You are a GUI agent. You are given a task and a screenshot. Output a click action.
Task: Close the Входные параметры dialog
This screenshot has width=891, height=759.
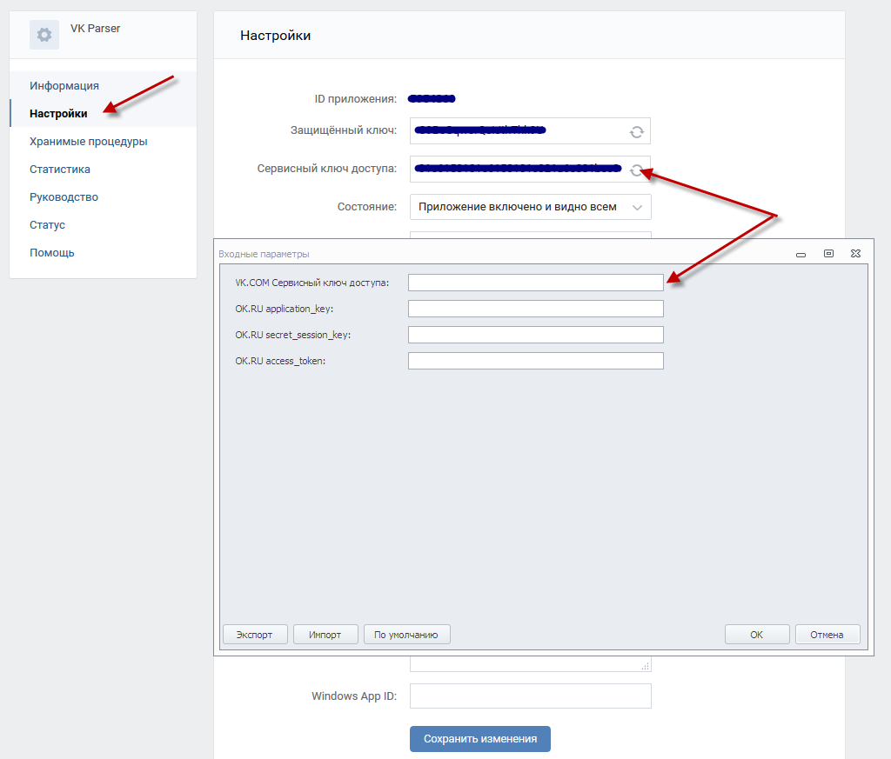(x=856, y=254)
